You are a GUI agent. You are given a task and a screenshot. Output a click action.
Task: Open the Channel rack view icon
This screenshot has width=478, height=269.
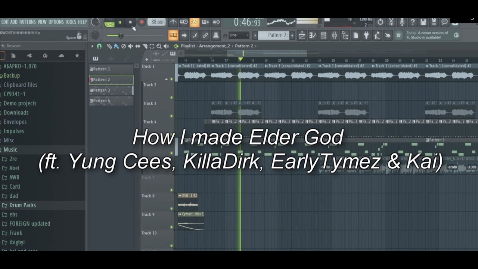point(323,35)
